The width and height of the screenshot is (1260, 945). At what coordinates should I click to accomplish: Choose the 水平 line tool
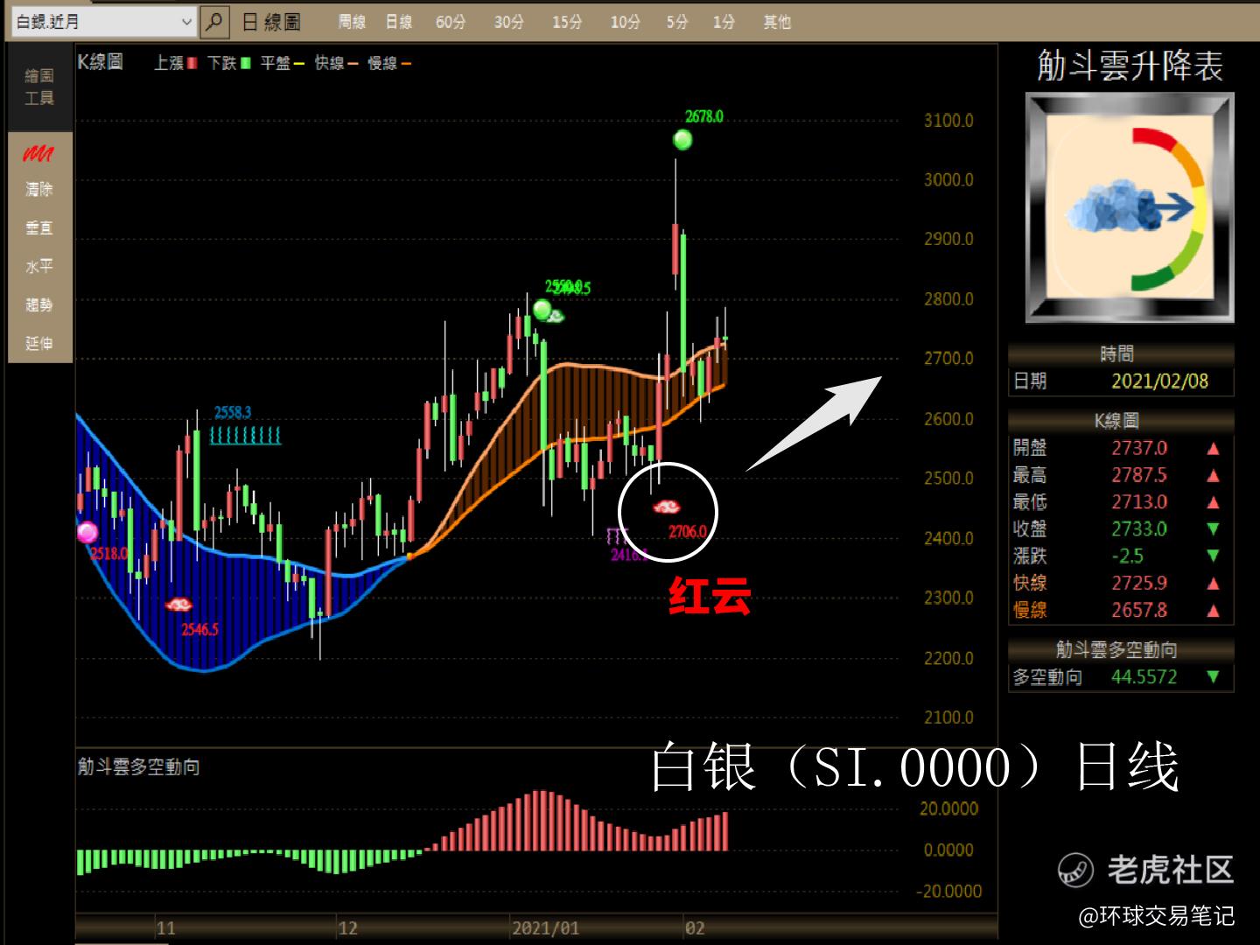39,266
